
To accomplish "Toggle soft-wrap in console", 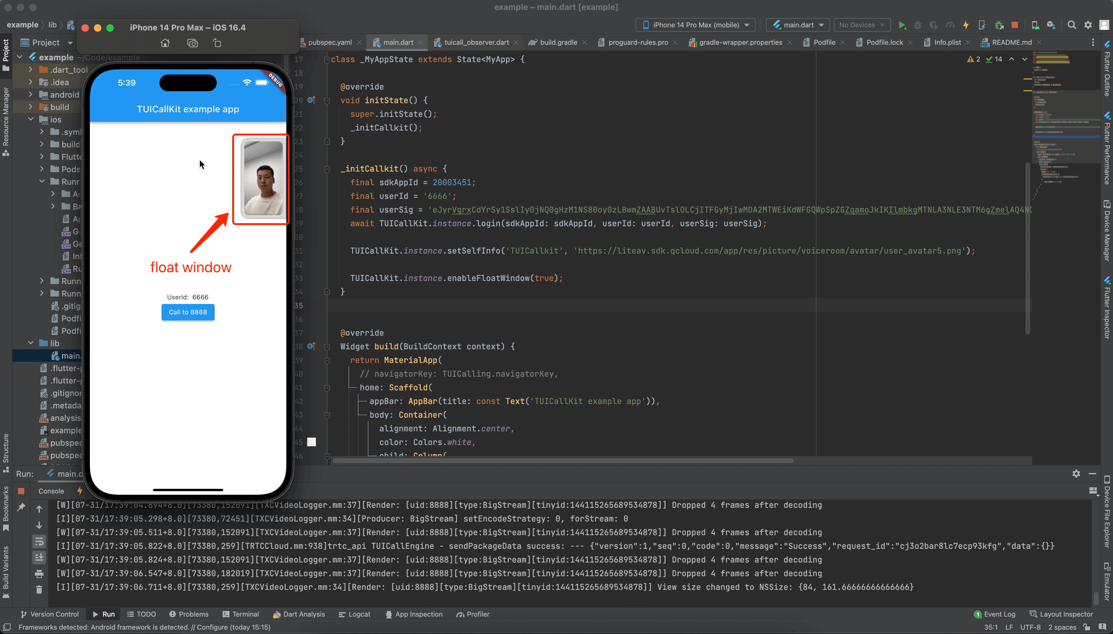I will coord(39,542).
